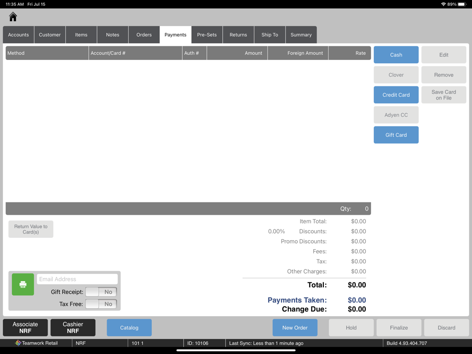Toggle the Gift Receipt switch

(101, 292)
